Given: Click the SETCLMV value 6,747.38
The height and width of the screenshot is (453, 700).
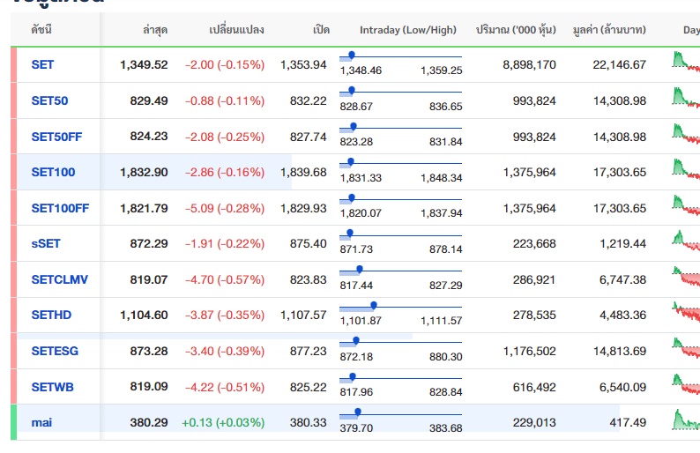Looking at the screenshot, I should 622,280.
